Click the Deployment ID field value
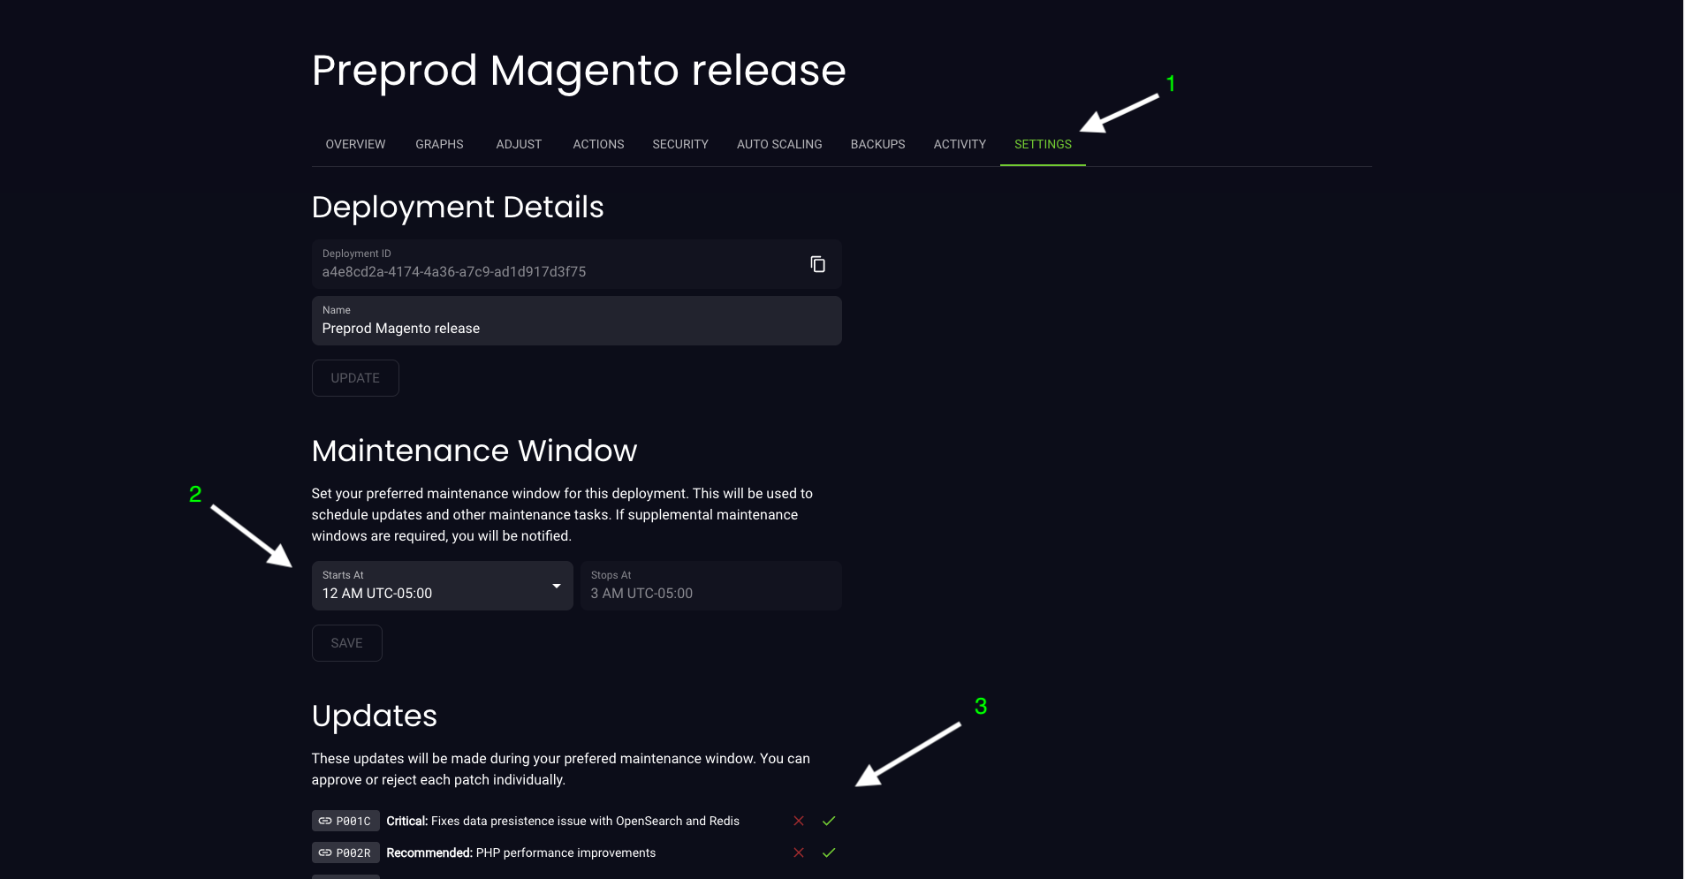The width and height of the screenshot is (1685, 879). [x=453, y=272]
